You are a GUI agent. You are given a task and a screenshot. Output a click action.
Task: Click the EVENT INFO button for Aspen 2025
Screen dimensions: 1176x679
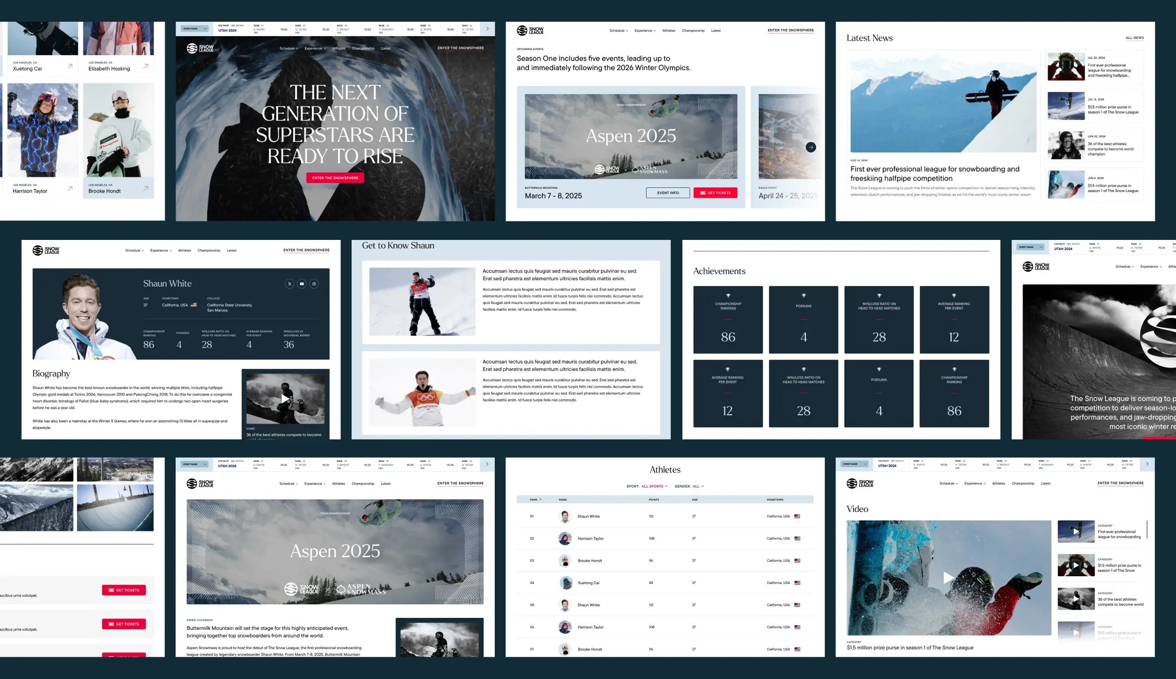(668, 192)
